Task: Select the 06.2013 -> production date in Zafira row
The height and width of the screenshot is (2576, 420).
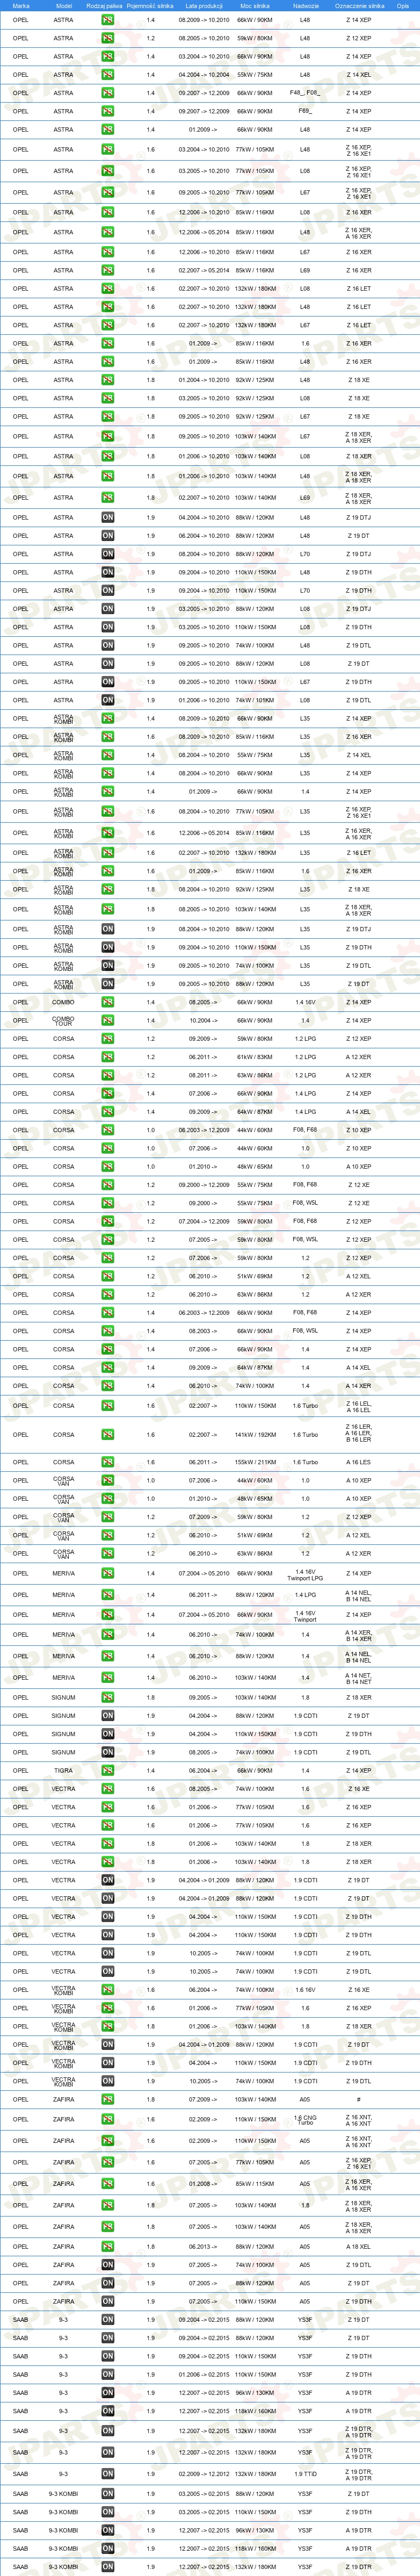Action: [x=204, y=2247]
